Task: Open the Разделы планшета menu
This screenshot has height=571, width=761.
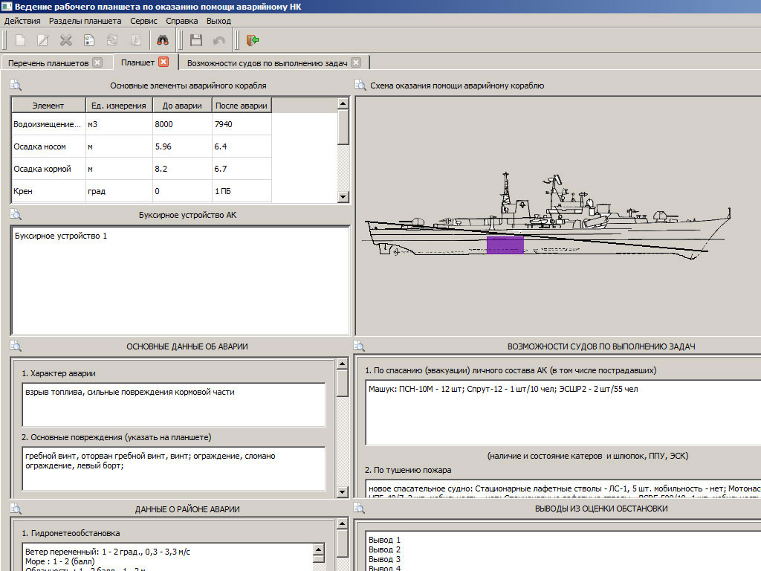Action: click(85, 21)
